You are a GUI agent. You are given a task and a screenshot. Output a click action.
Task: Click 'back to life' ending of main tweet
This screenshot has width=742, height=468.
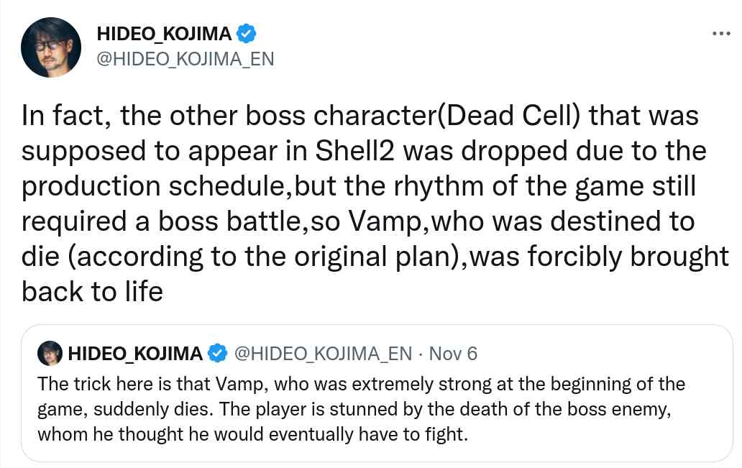point(92,292)
